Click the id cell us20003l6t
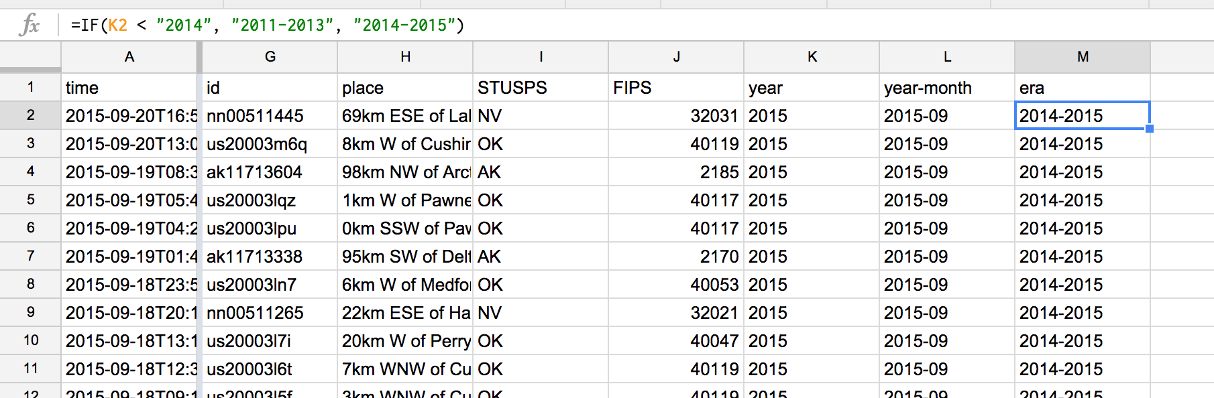 coord(270,369)
